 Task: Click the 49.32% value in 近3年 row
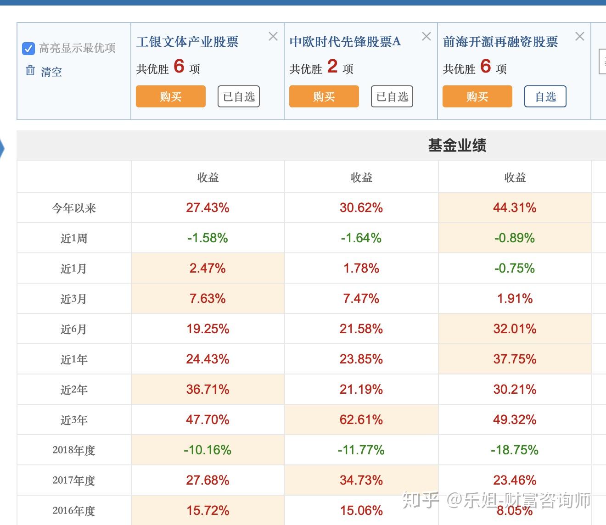pyautogui.click(x=515, y=419)
